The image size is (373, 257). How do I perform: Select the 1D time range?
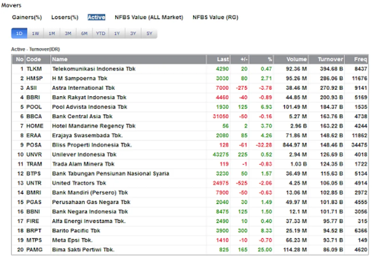click(19, 33)
